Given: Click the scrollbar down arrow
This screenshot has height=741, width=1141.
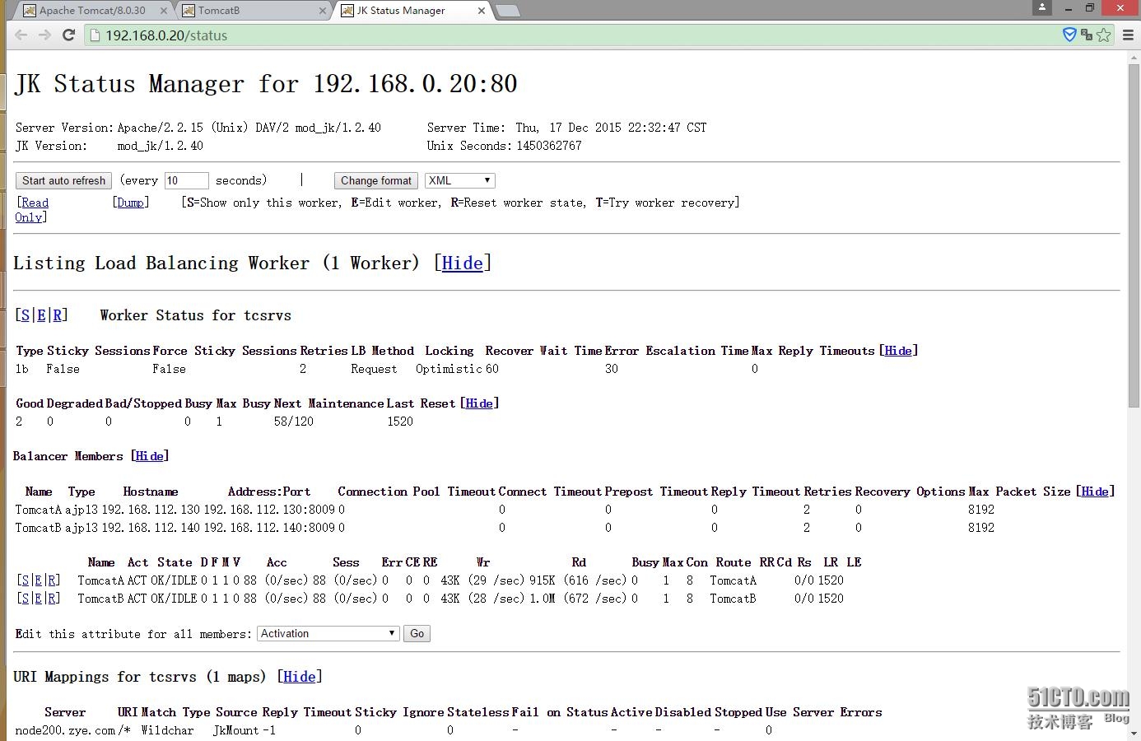Looking at the screenshot, I should [1134, 733].
